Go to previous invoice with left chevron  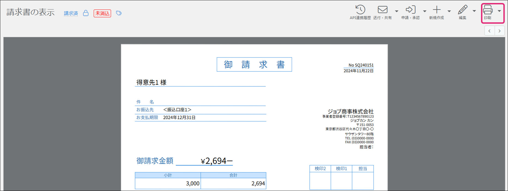click(x=489, y=31)
